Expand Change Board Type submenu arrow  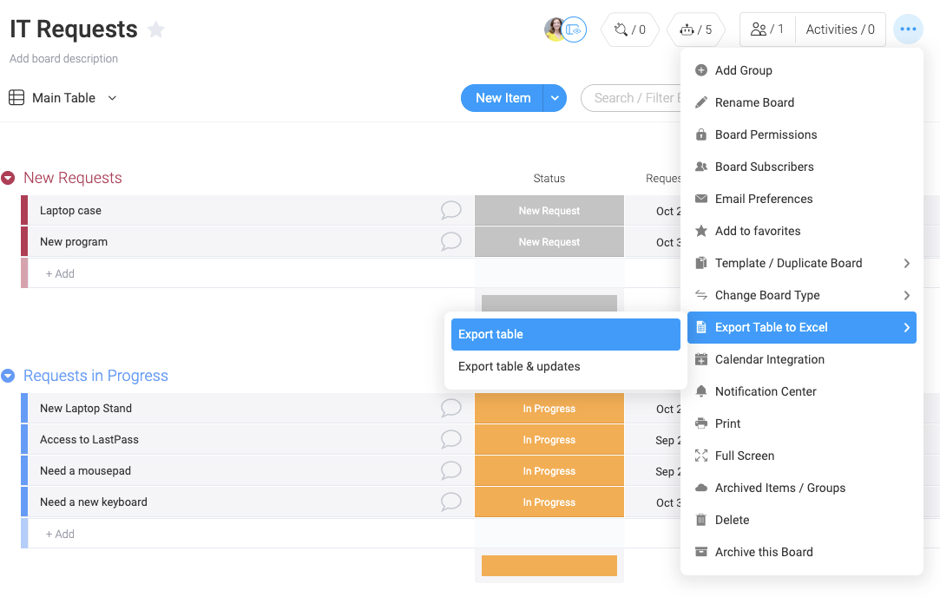click(x=906, y=295)
